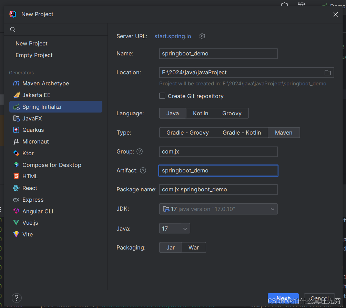Click the Spring Initializr leaf icon
The width and height of the screenshot is (346, 308).
pos(16,107)
